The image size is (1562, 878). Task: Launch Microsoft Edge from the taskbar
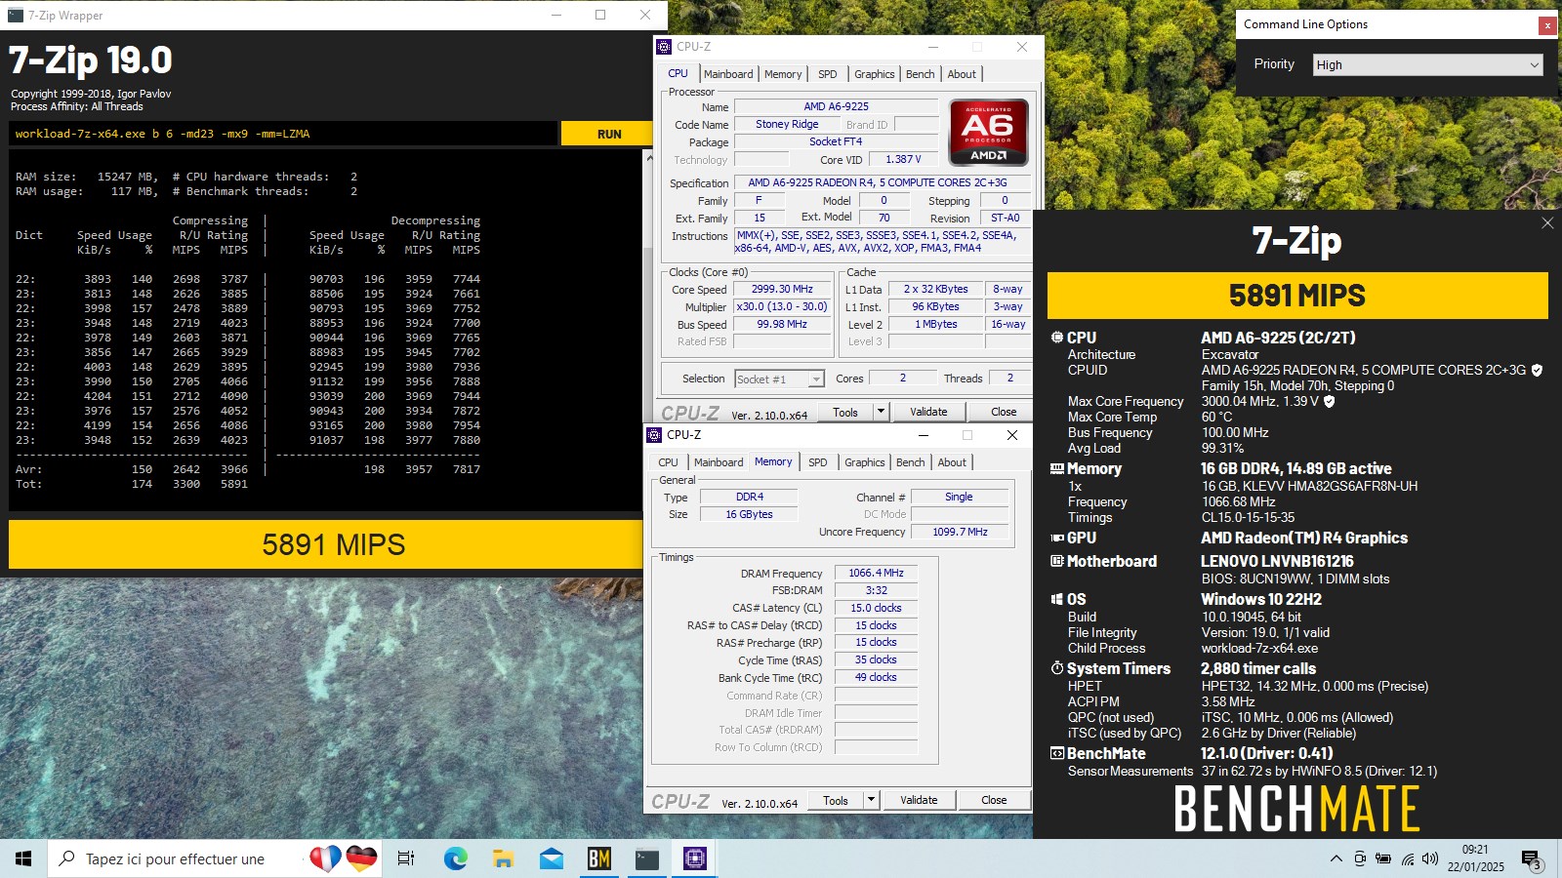tap(455, 858)
